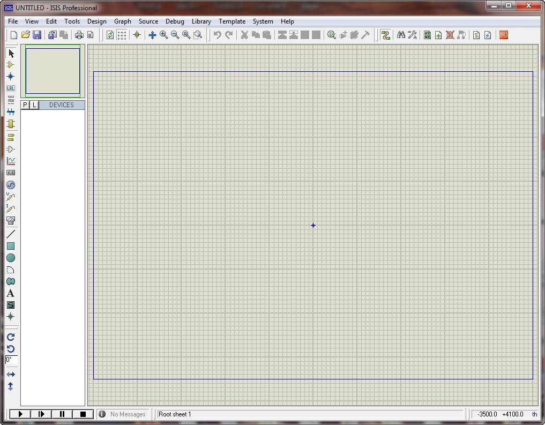Step the simulation forward
The width and height of the screenshot is (545, 425).
click(41, 414)
